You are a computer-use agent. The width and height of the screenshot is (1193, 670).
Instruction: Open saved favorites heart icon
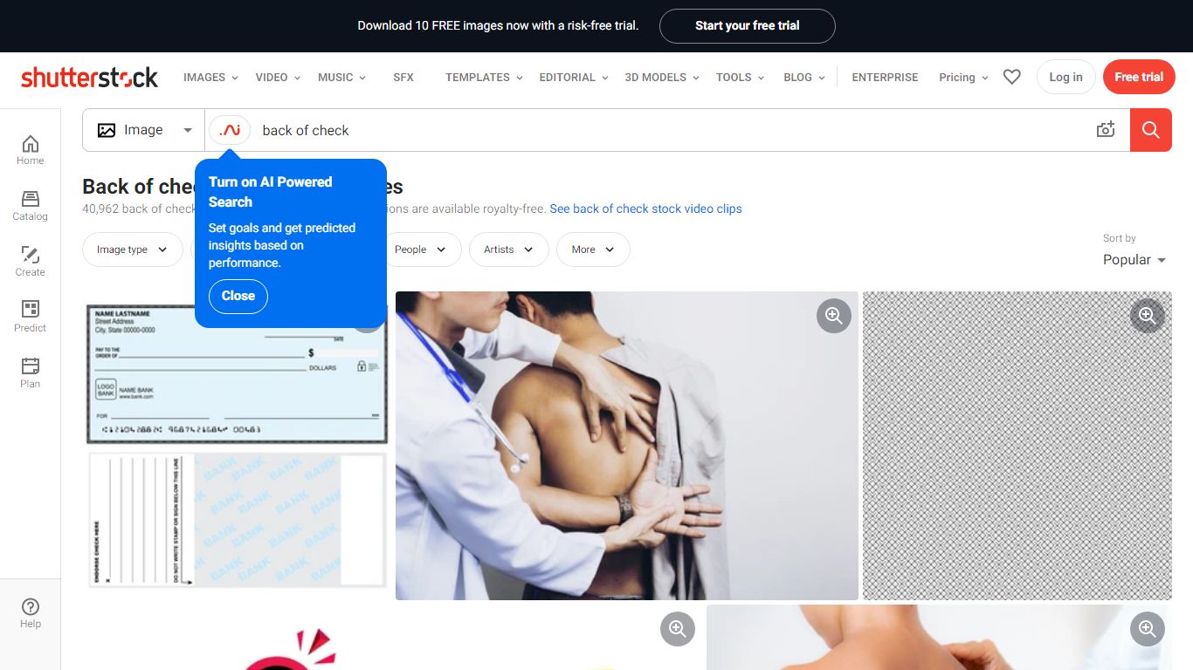click(x=1011, y=77)
